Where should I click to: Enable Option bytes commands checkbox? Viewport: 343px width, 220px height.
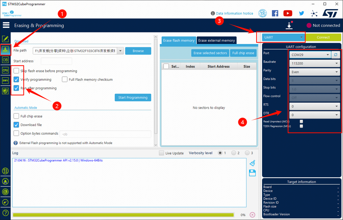(16, 133)
